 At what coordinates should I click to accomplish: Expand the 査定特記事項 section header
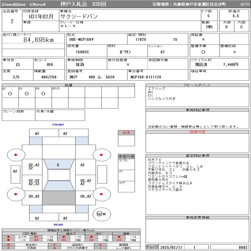point(198,156)
